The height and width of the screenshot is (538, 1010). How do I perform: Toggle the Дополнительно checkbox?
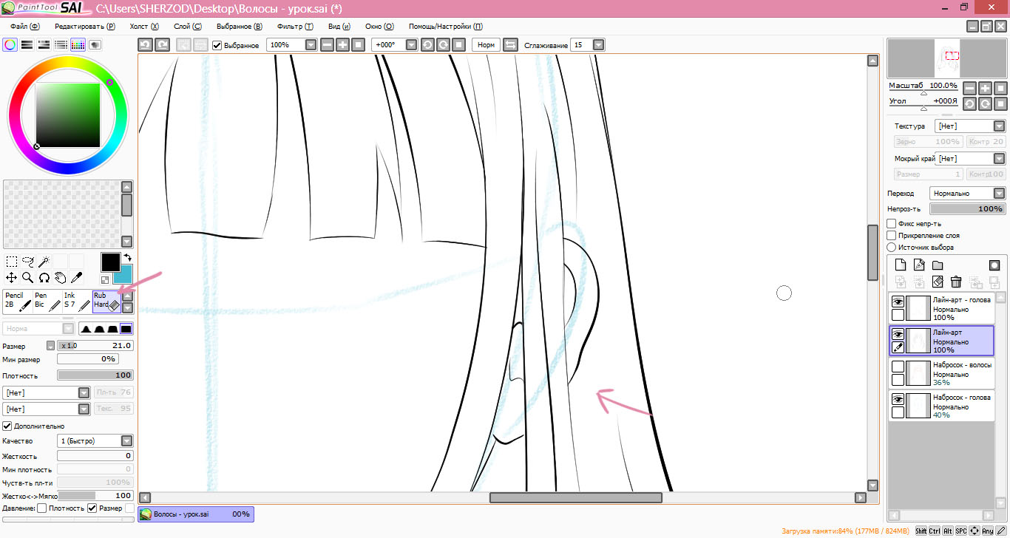coord(7,426)
